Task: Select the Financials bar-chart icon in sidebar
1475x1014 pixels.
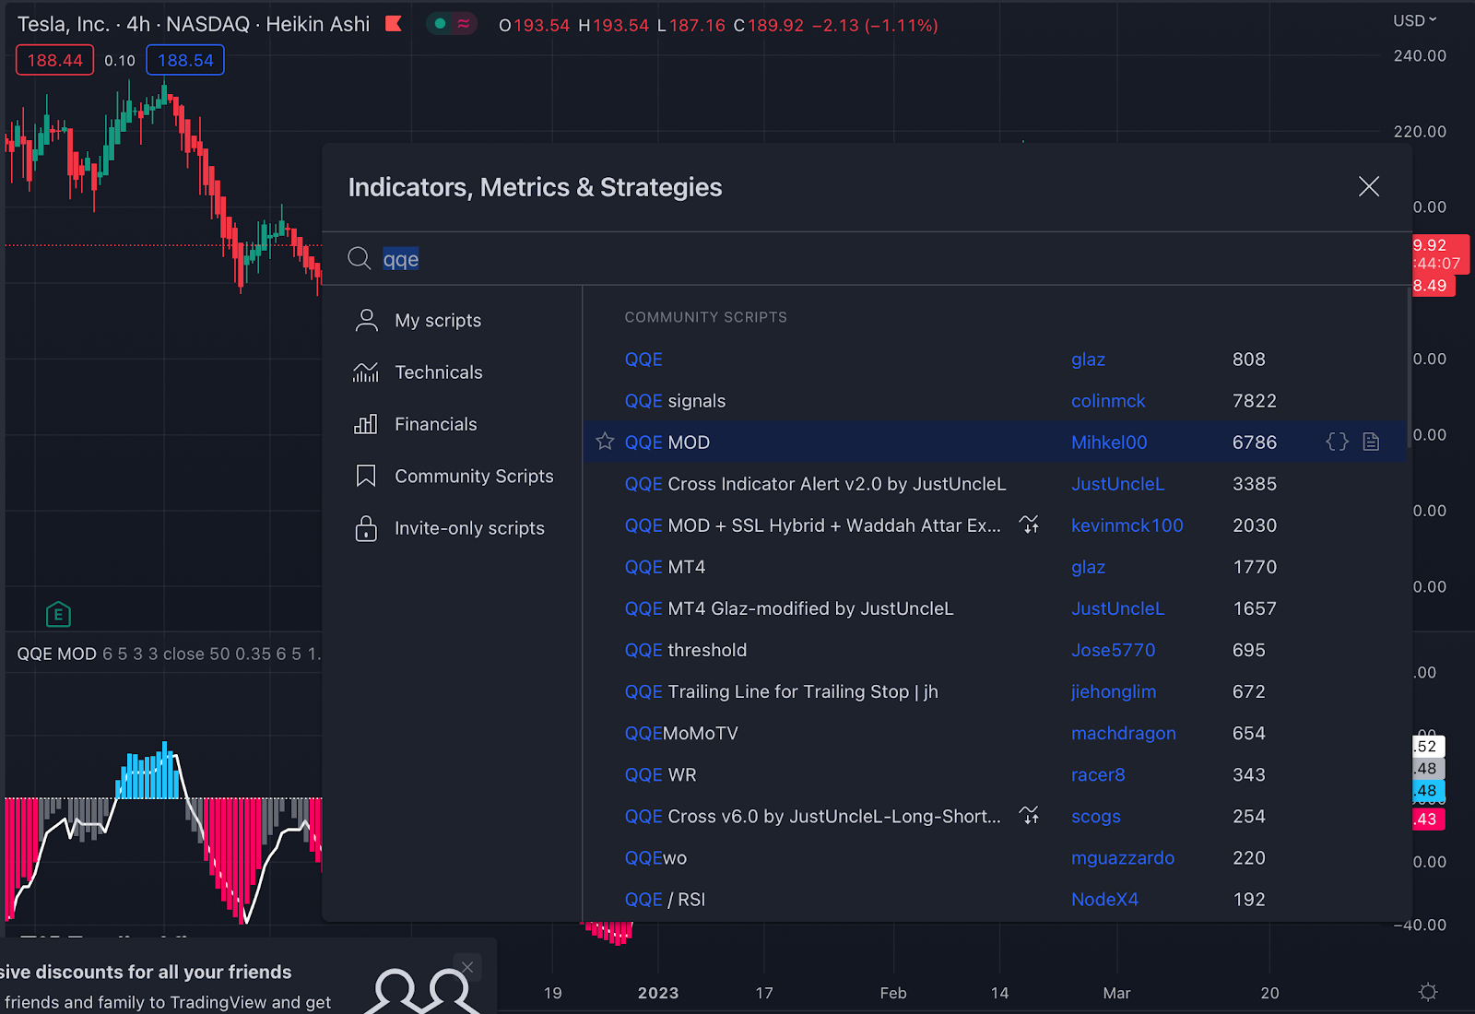Action: pyautogui.click(x=366, y=424)
